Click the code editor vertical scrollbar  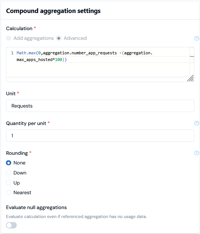point(192,62)
